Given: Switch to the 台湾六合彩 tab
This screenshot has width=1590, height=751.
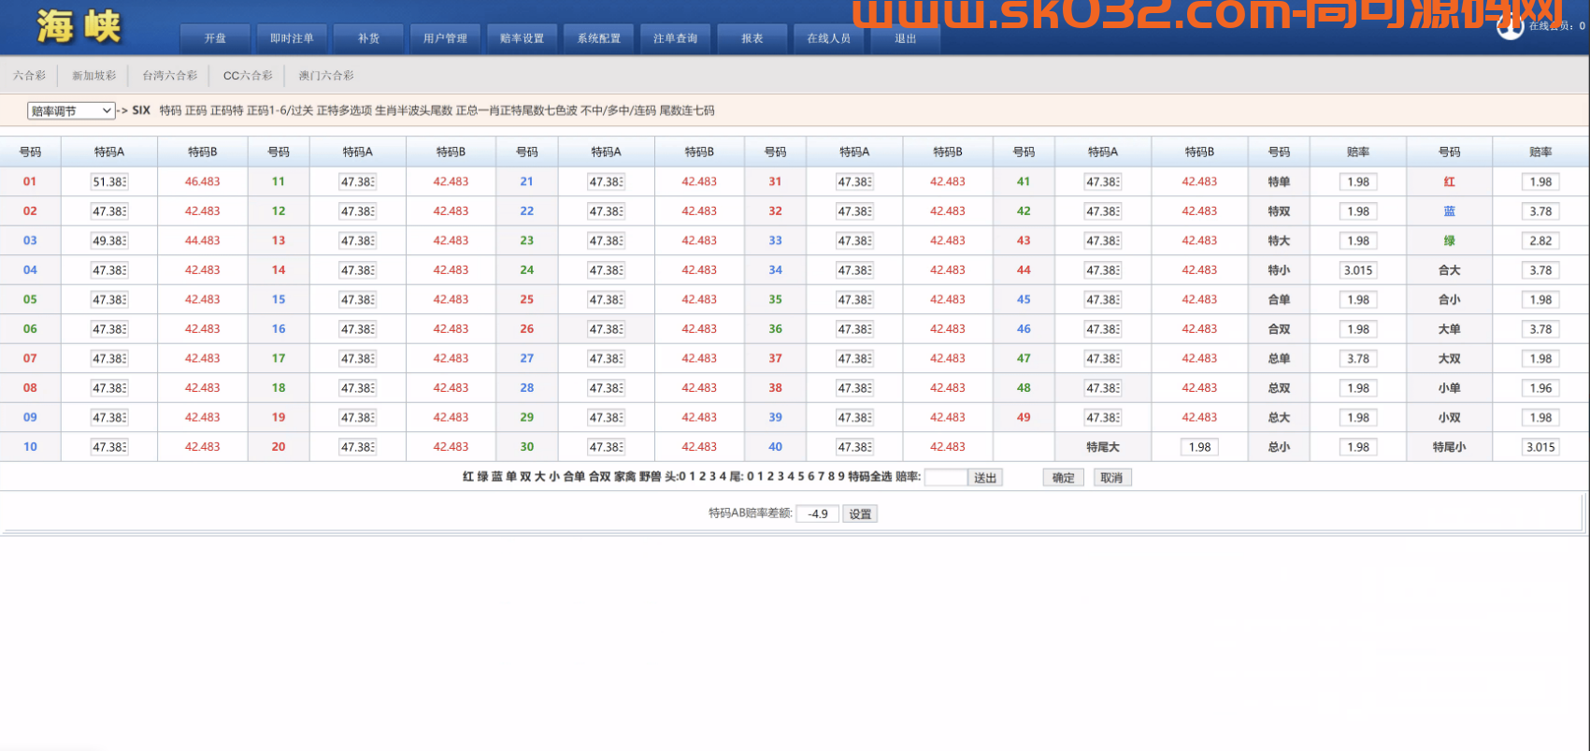Looking at the screenshot, I should click(x=169, y=76).
